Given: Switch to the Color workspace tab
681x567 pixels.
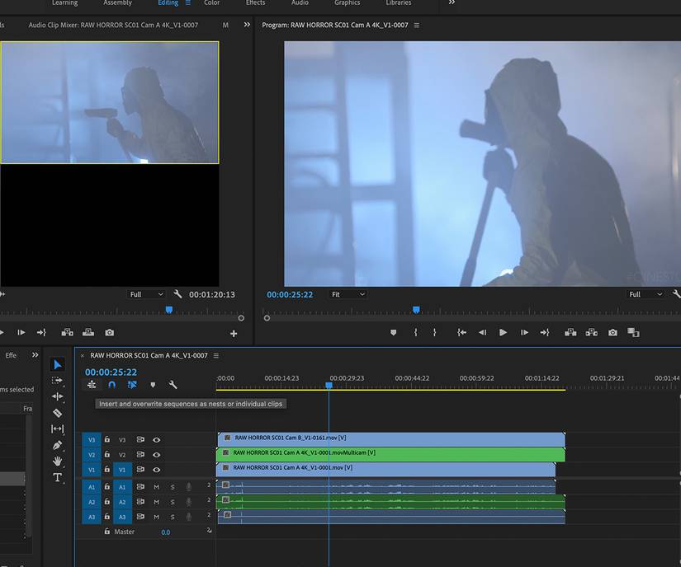Looking at the screenshot, I should (212, 3).
